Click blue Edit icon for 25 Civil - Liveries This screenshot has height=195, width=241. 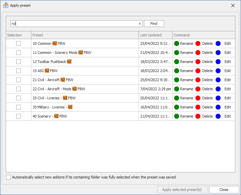[218, 98]
